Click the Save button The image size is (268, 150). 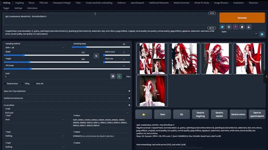click(163, 114)
